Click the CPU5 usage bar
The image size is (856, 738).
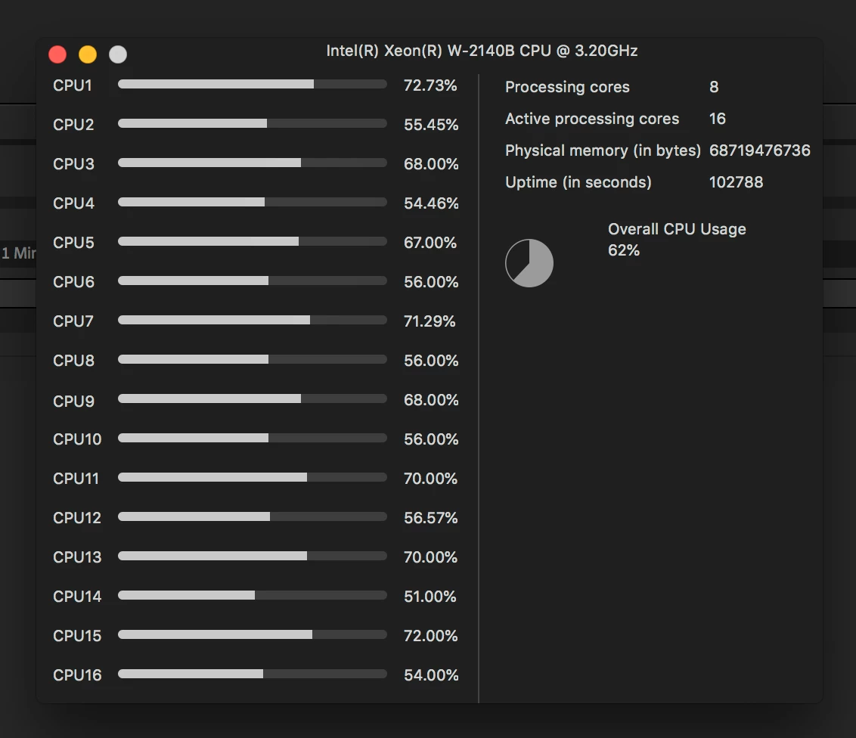tap(253, 241)
